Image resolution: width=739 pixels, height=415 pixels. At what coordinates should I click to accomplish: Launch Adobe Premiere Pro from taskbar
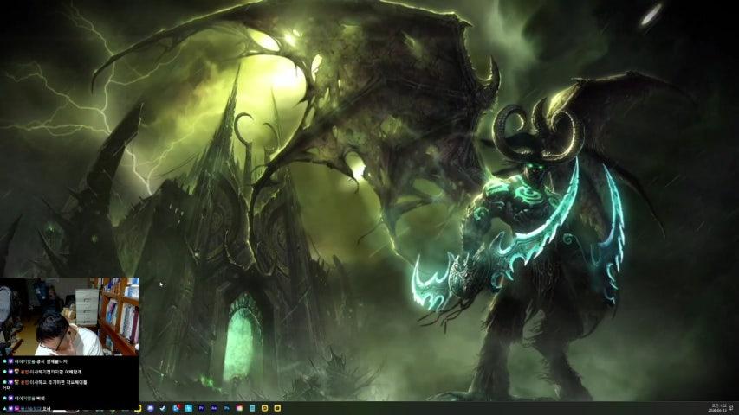[201, 407]
